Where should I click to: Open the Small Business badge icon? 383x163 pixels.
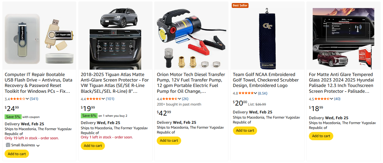pos(8,145)
